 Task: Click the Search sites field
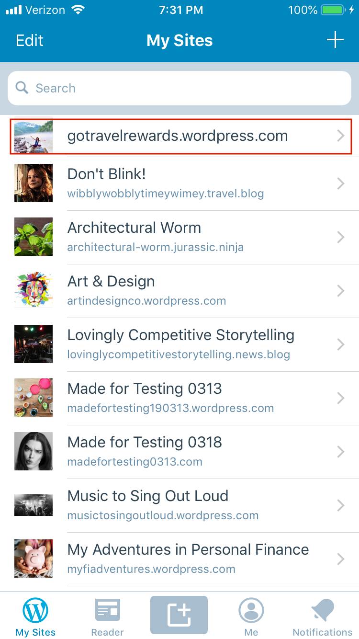click(x=179, y=88)
